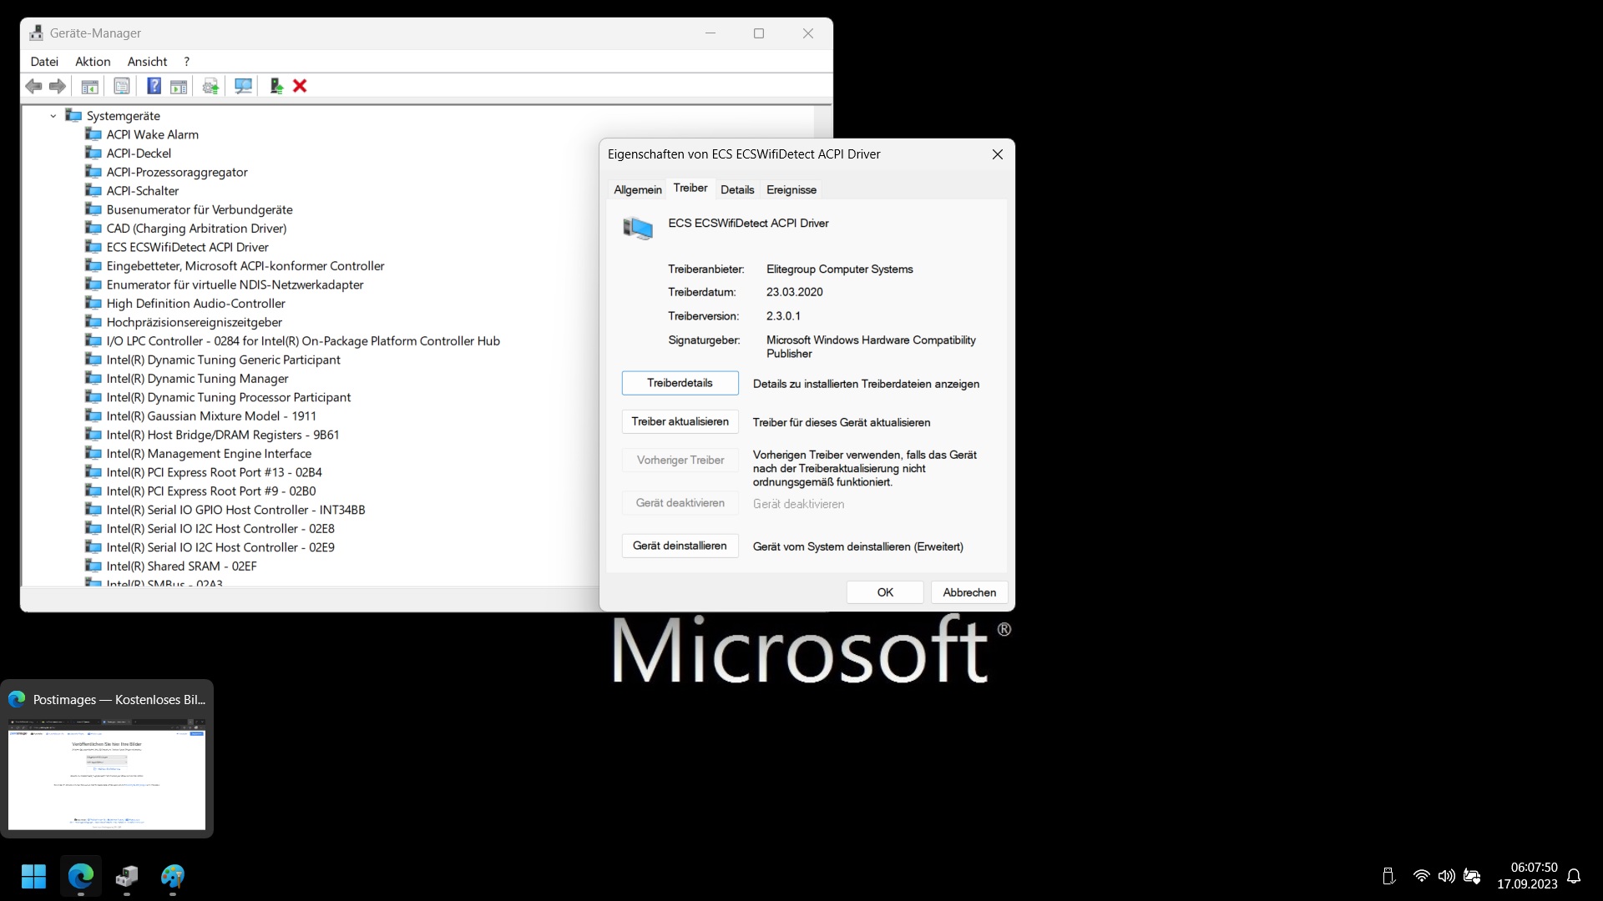Open the Edge browser from the taskbar

[x=80, y=877]
